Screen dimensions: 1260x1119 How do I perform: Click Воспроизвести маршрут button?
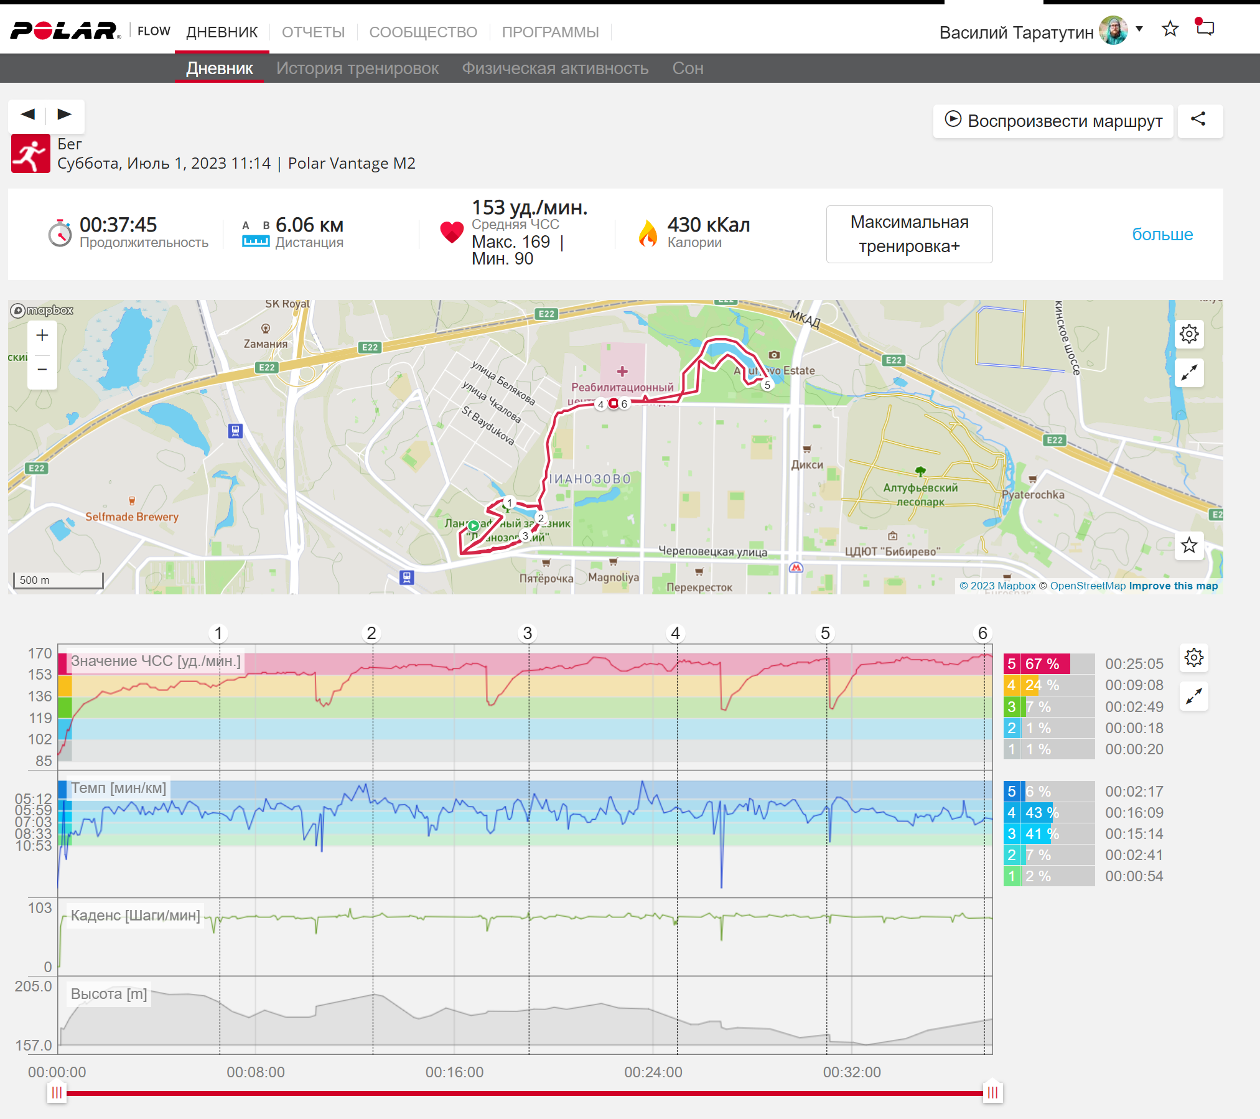click(1053, 121)
